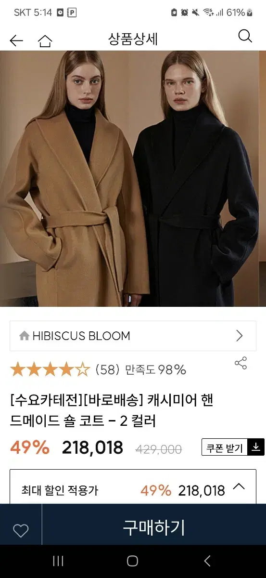Click the 쿠폰 받기 button
The width and height of the screenshot is (266, 578).
pyautogui.click(x=225, y=447)
